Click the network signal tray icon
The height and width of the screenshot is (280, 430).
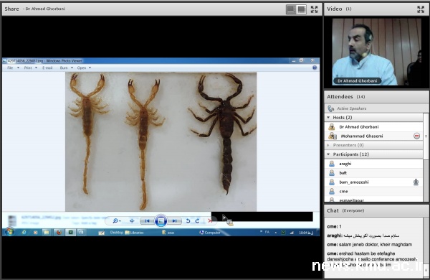292,233
